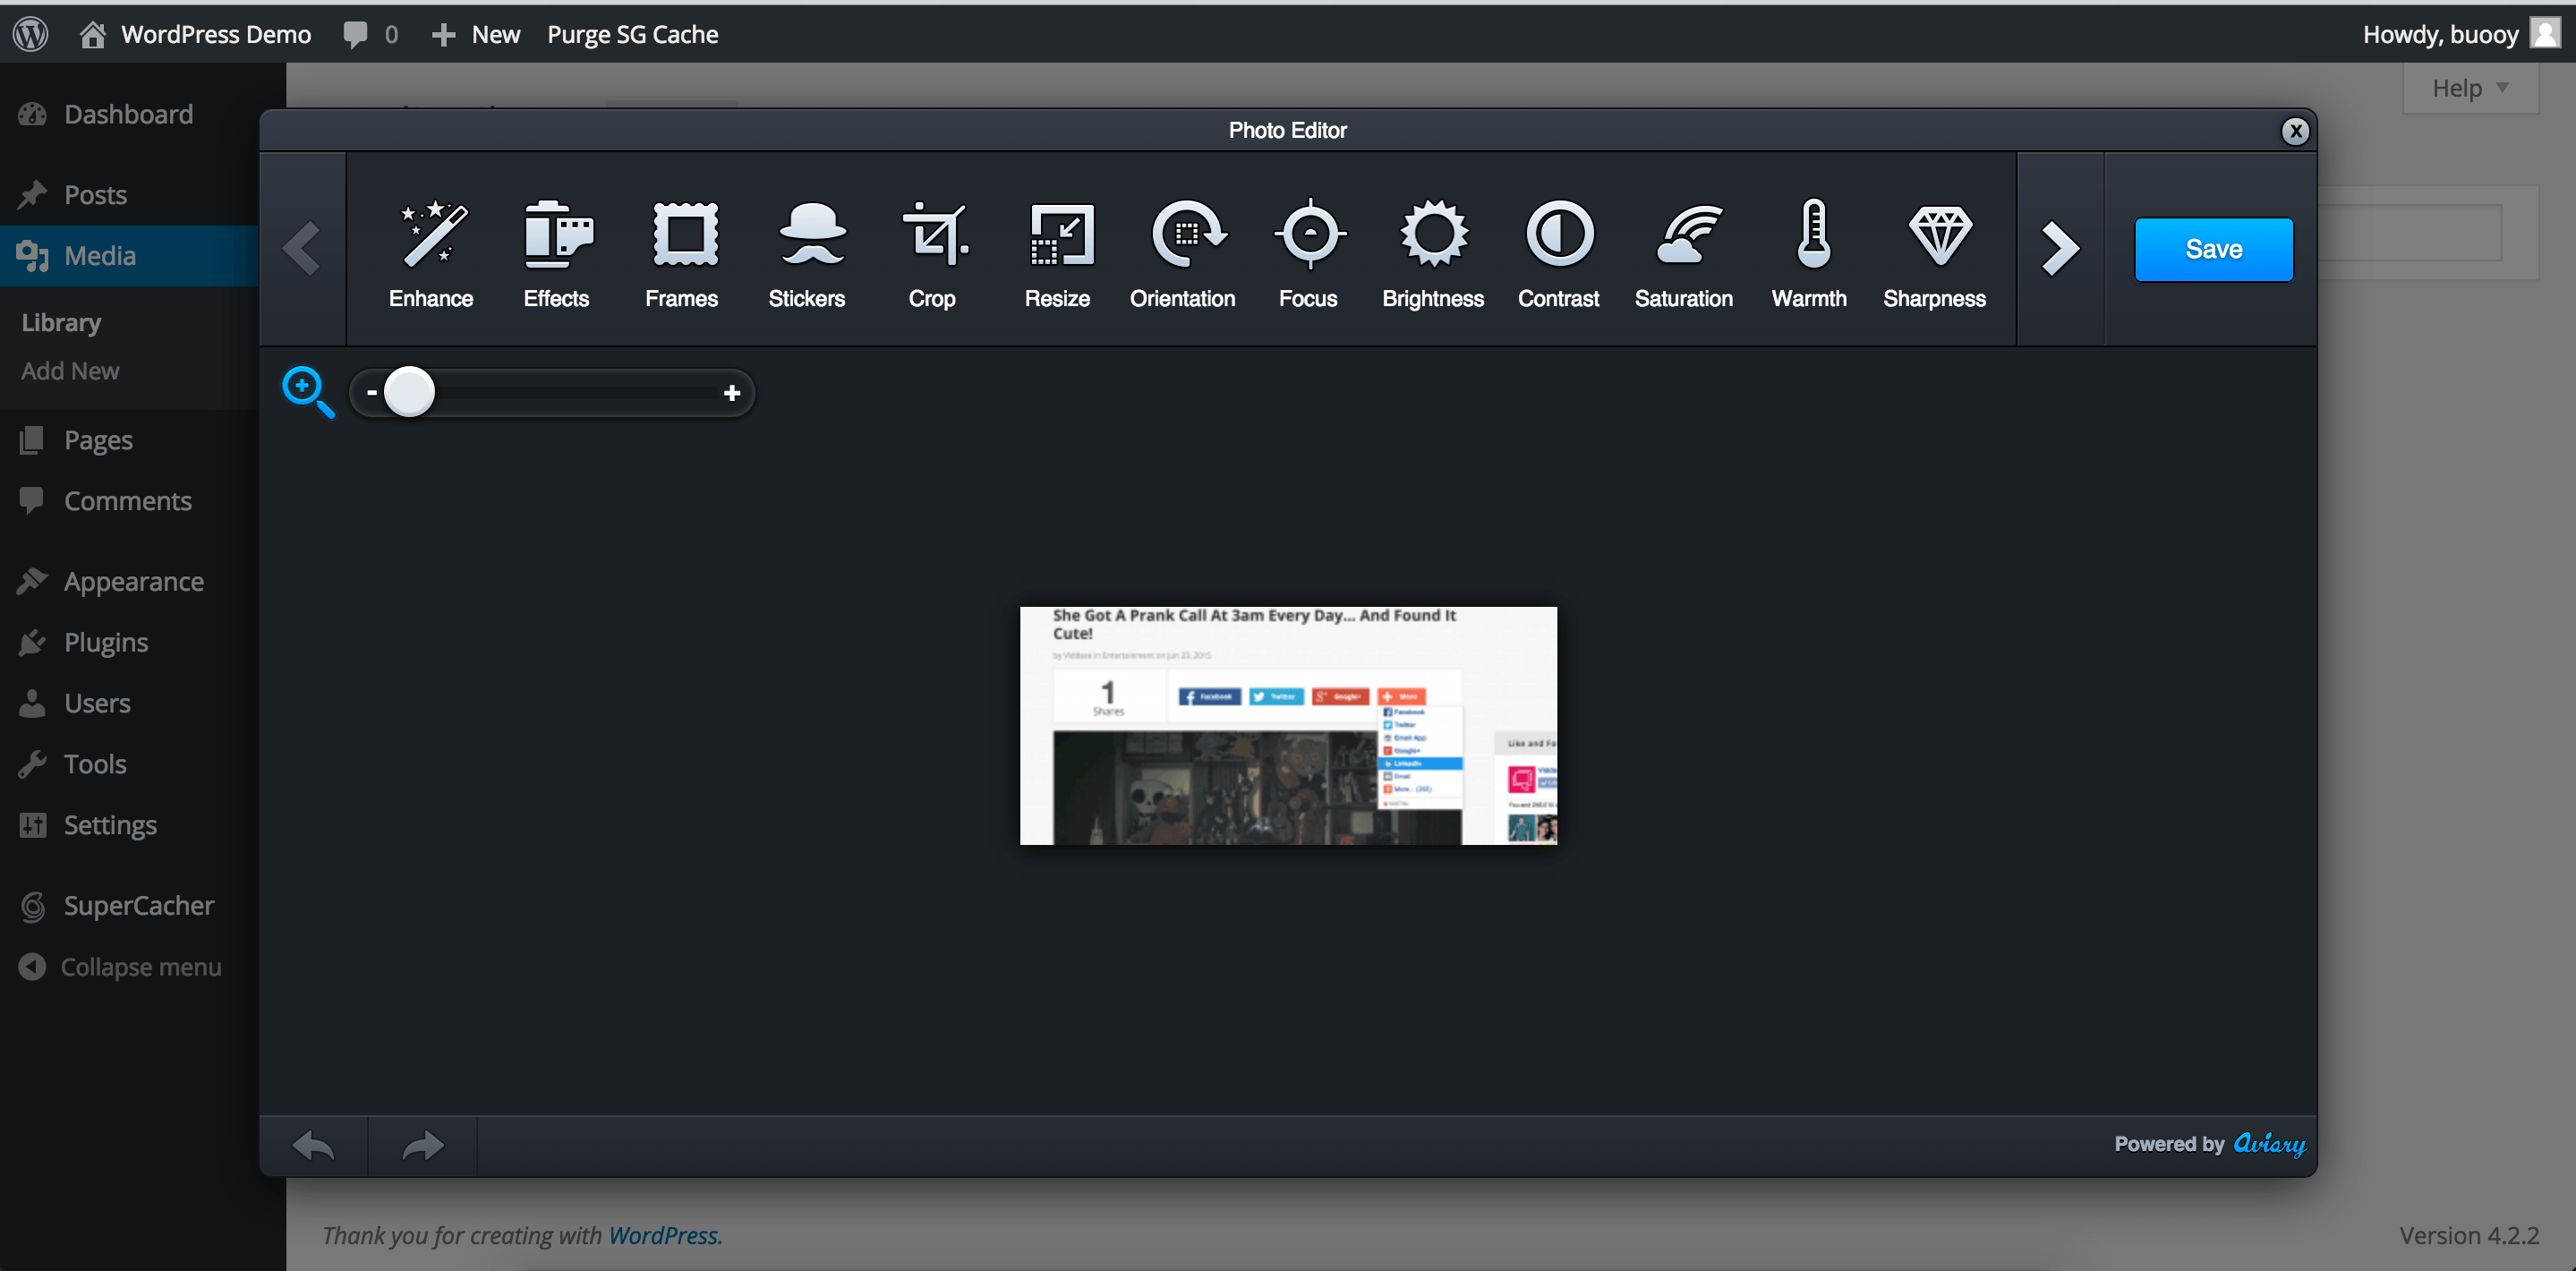Click the zoom magnifier icon
Image resolution: width=2576 pixels, height=1271 pixels.
(308, 392)
